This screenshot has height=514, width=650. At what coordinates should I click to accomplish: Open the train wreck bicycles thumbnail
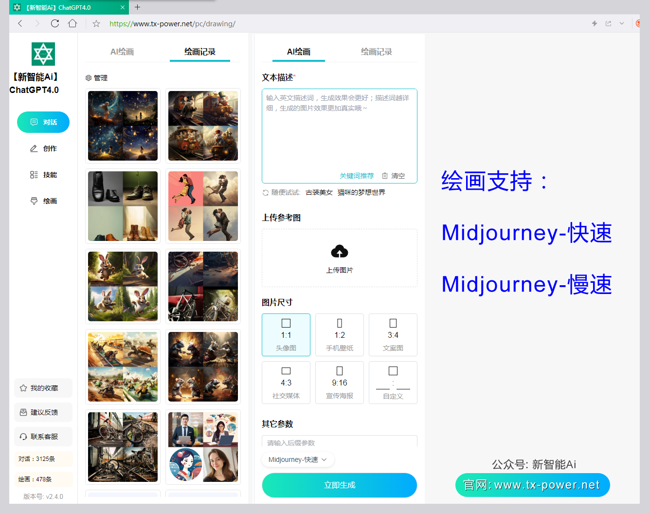(x=123, y=447)
